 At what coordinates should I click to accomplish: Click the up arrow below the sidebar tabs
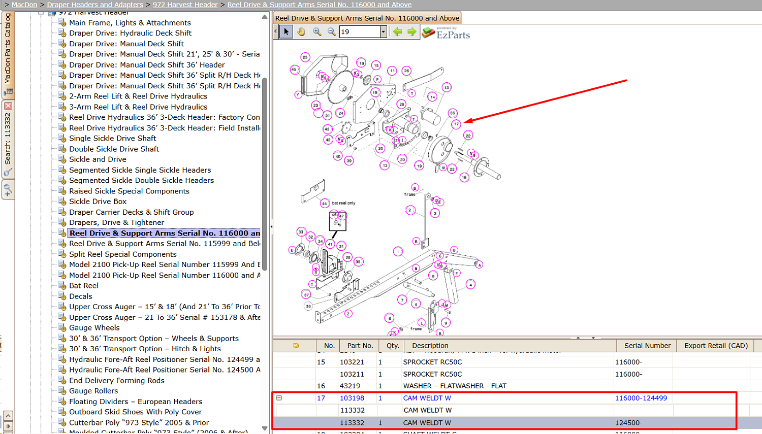(8, 416)
